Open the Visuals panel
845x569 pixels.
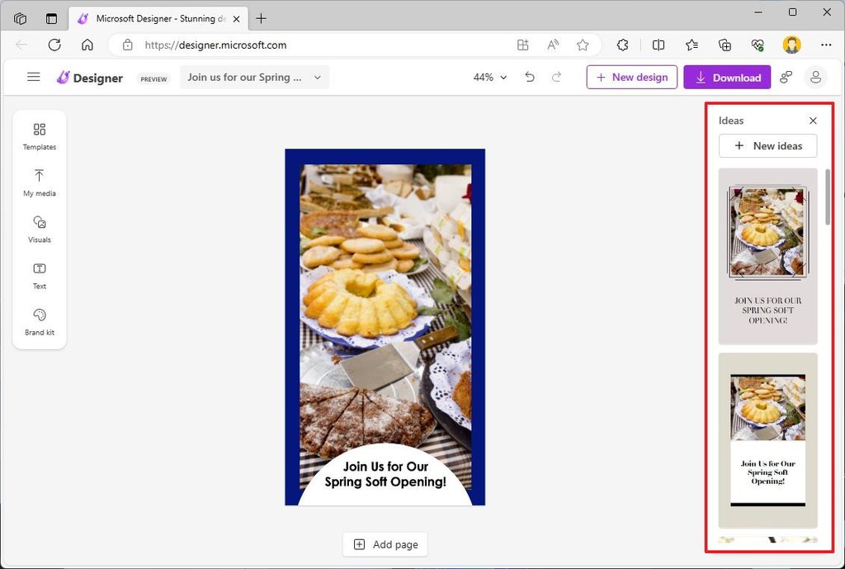click(39, 230)
